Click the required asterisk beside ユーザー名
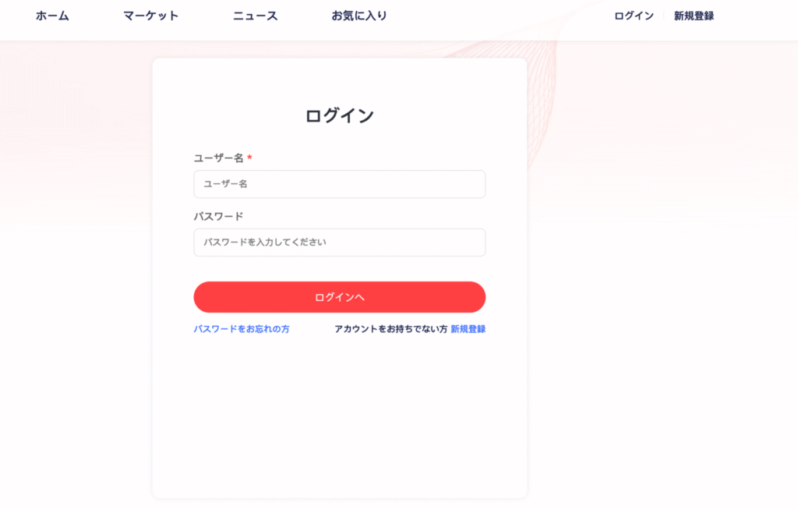This screenshot has width=798, height=510. click(248, 156)
